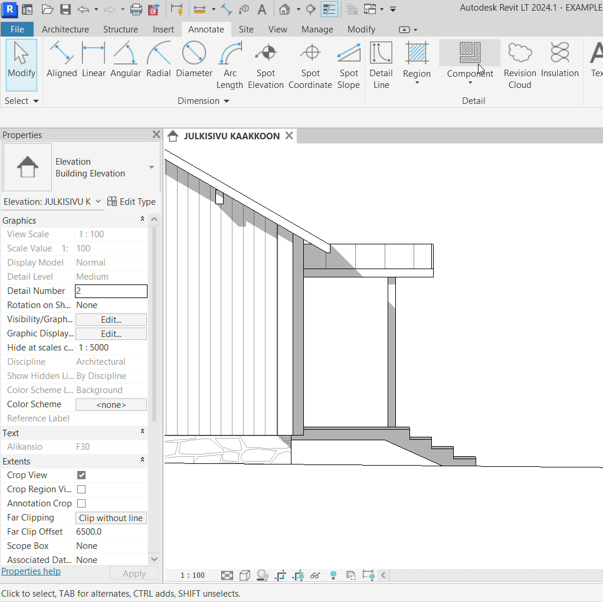Click the 1 : 100 view scale control
603x602 pixels.
(192, 575)
